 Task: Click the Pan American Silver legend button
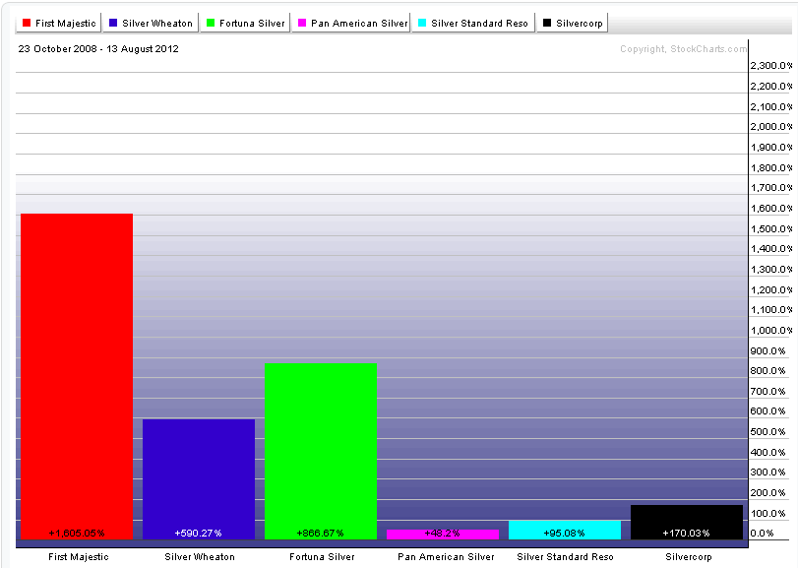tap(351, 23)
